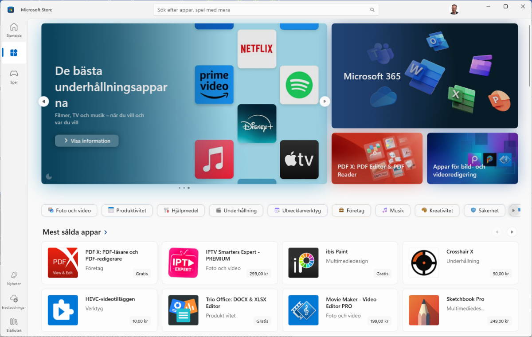Click the search magnifier icon
This screenshot has width=532, height=337.
372,9
